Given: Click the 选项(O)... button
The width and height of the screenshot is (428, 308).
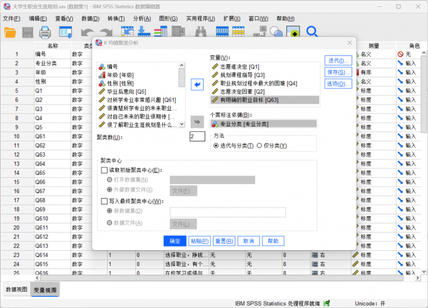Looking at the screenshot, I should [x=339, y=84].
